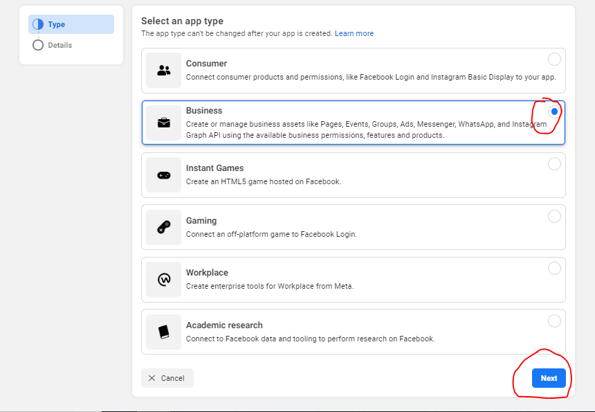The width and height of the screenshot is (595, 412).
Task: Click the Details step circle indicator
Action: [x=38, y=45]
